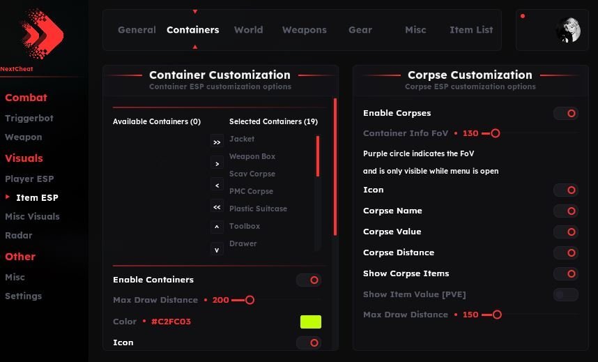
Task: Click the Container Info FoV slider handle
Action: coord(495,133)
